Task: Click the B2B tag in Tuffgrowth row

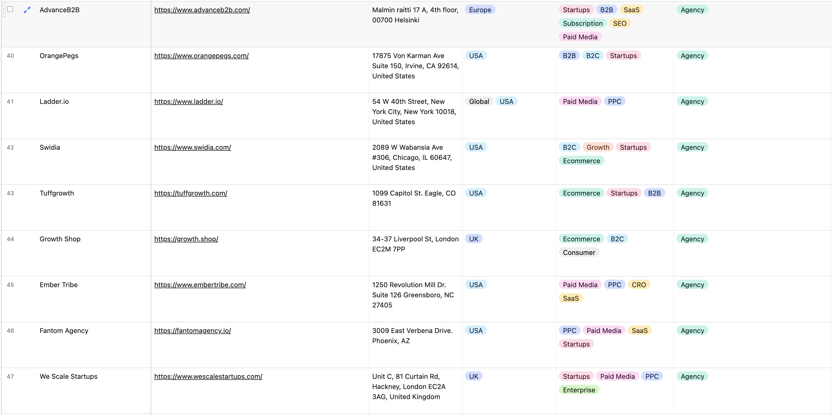Action: click(x=654, y=193)
